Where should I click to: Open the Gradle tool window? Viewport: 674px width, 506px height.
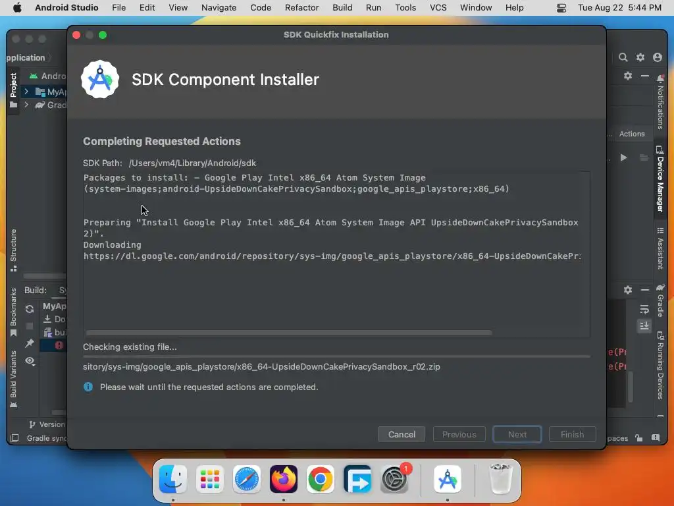click(x=660, y=300)
